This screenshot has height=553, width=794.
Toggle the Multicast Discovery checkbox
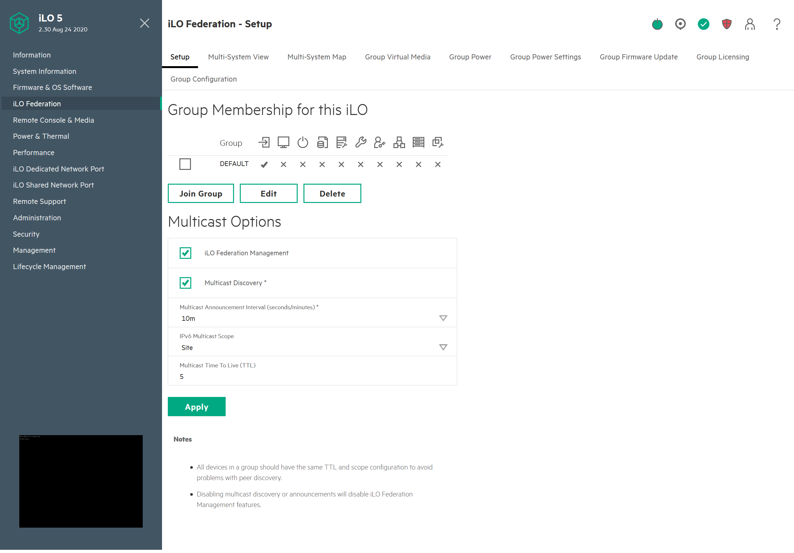(185, 283)
